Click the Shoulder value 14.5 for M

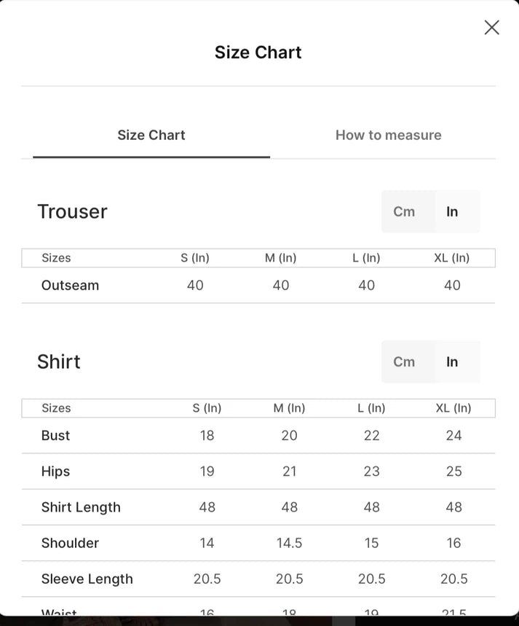click(x=289, y=543)
